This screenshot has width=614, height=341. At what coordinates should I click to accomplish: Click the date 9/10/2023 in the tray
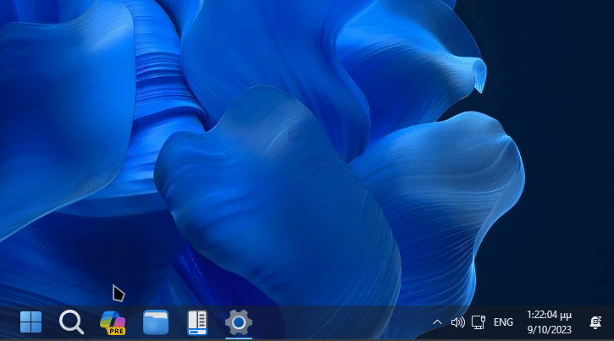coord(549,330)
